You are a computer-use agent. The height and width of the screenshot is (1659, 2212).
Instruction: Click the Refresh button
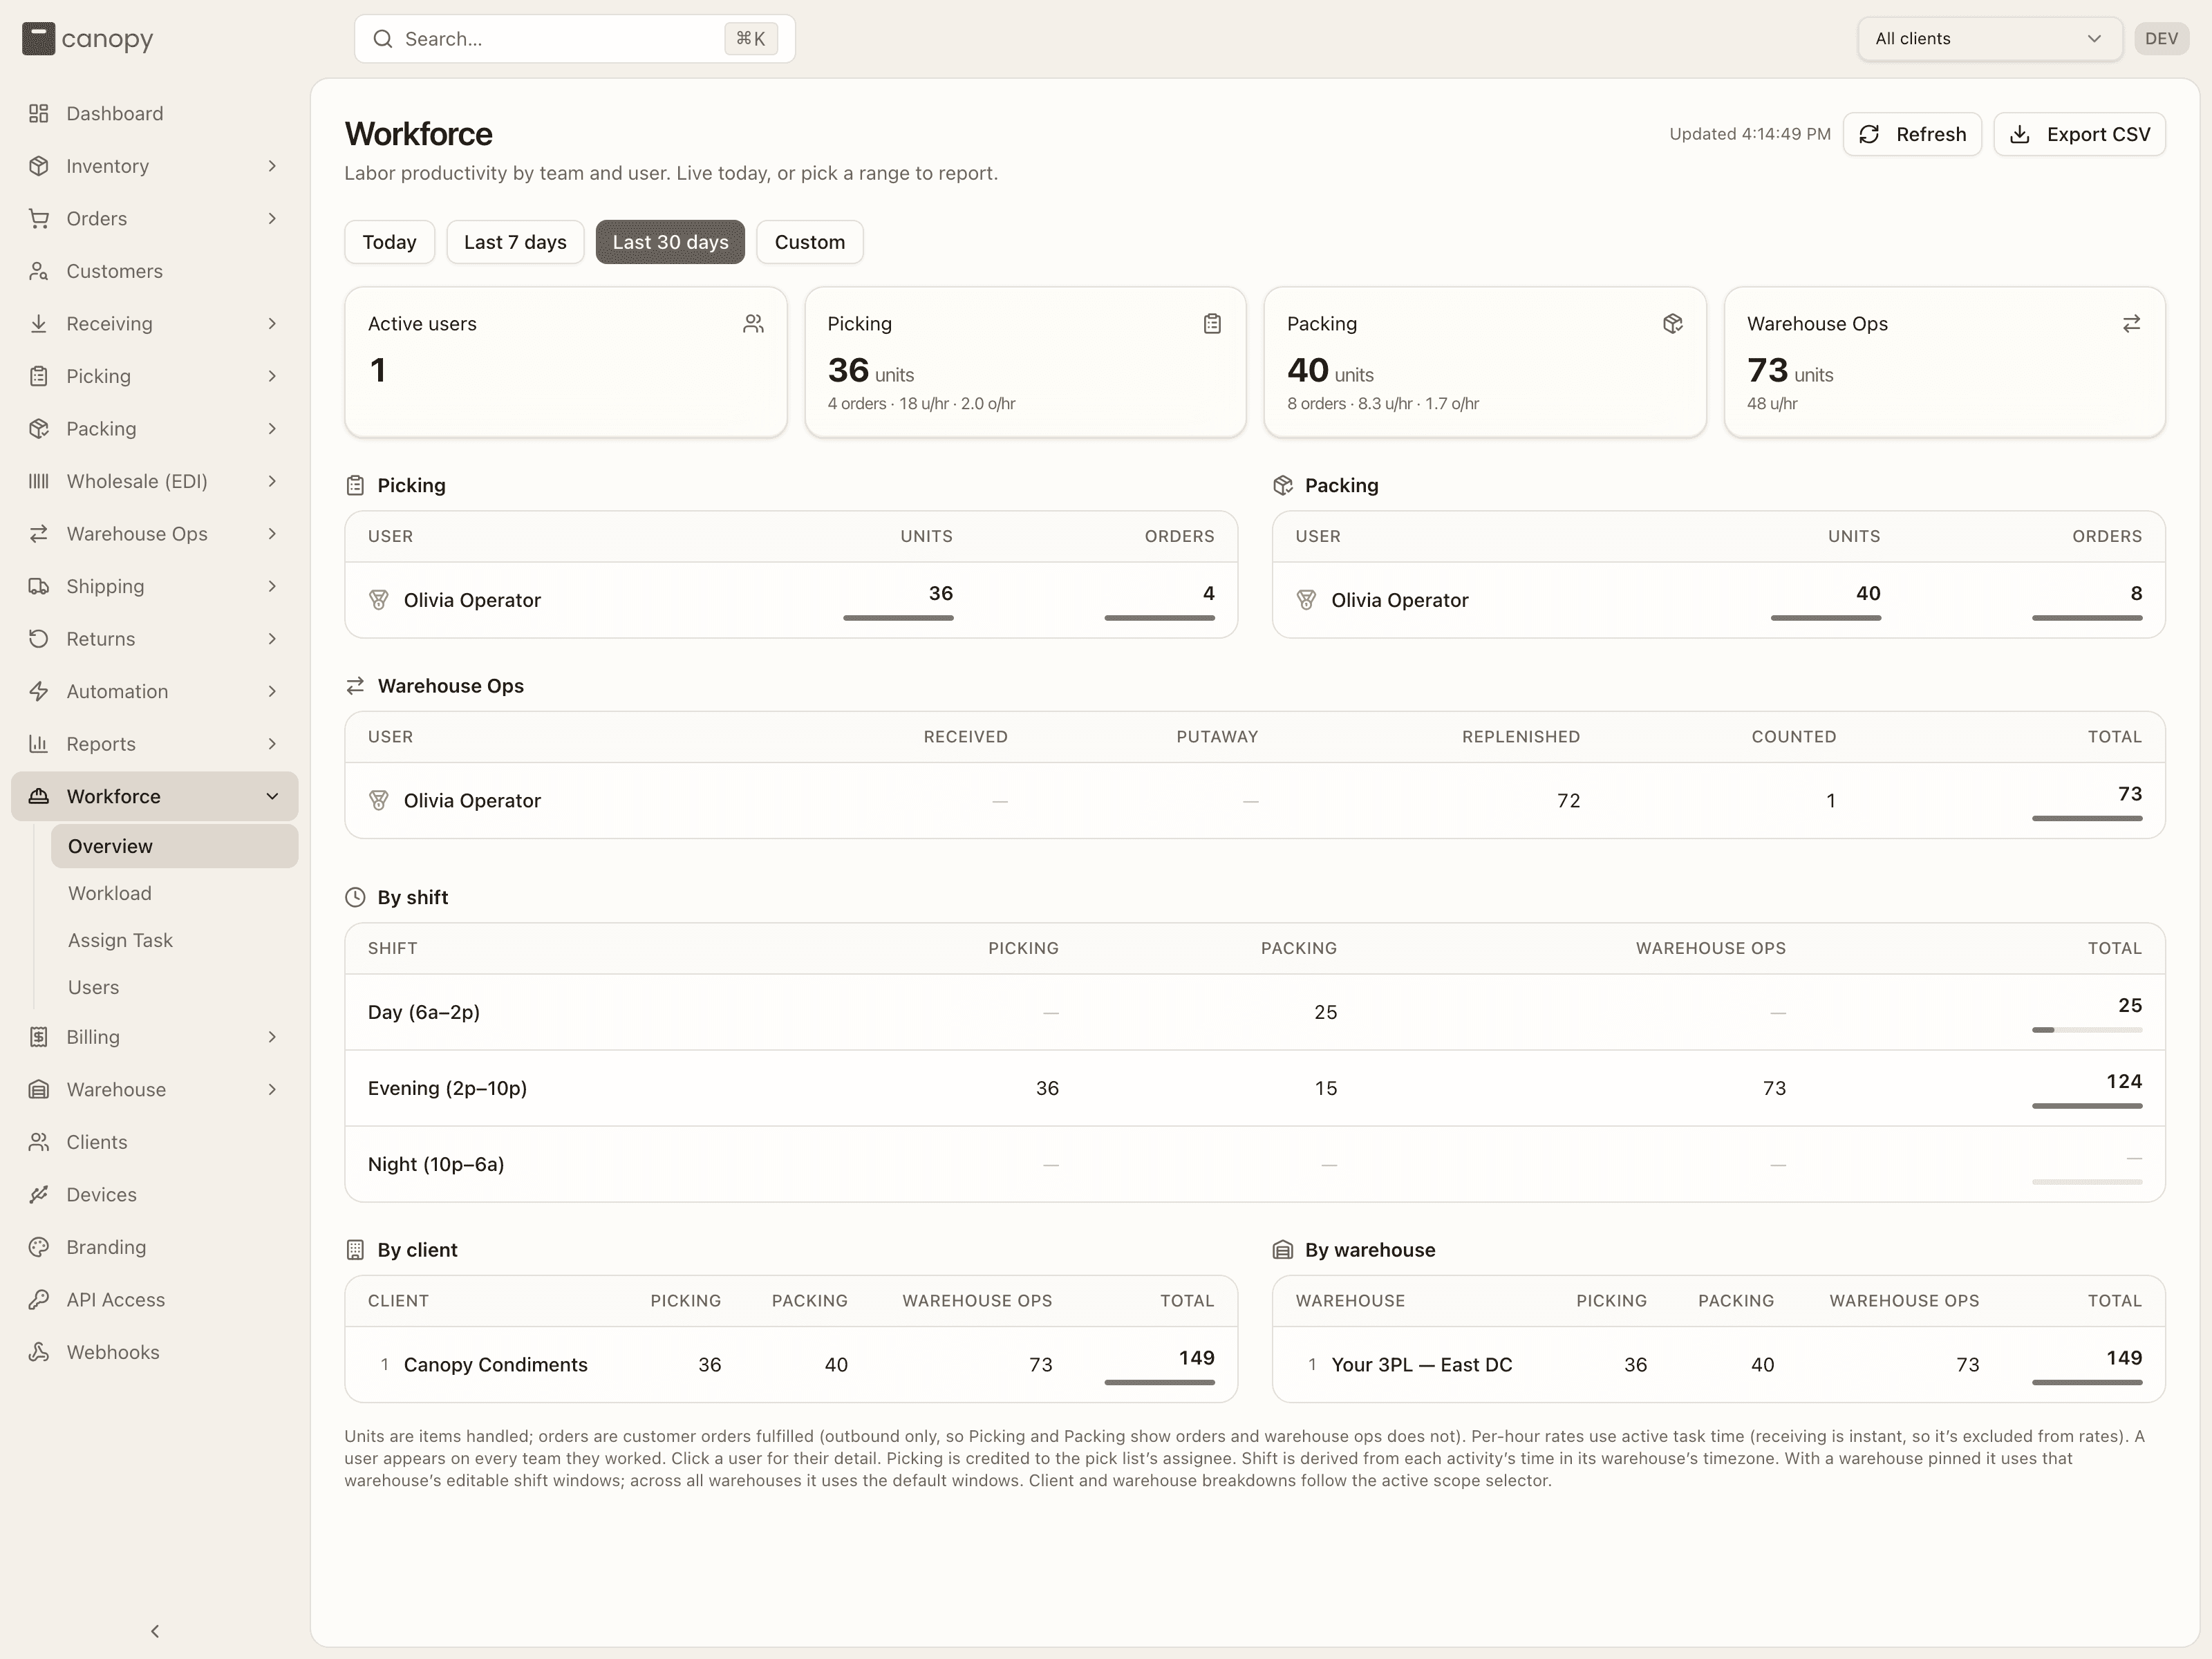click(x=1912, y=134)
